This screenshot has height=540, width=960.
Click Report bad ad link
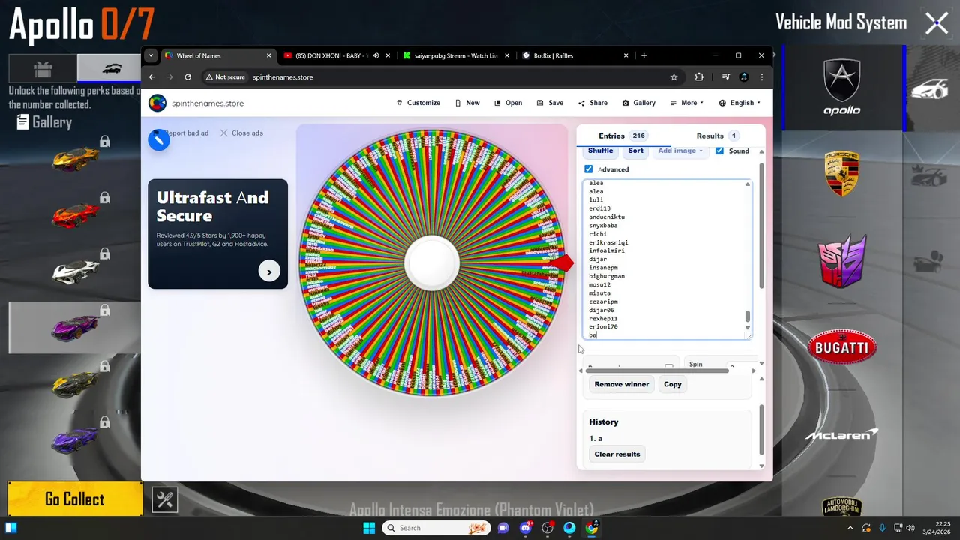tap(186, 133)
